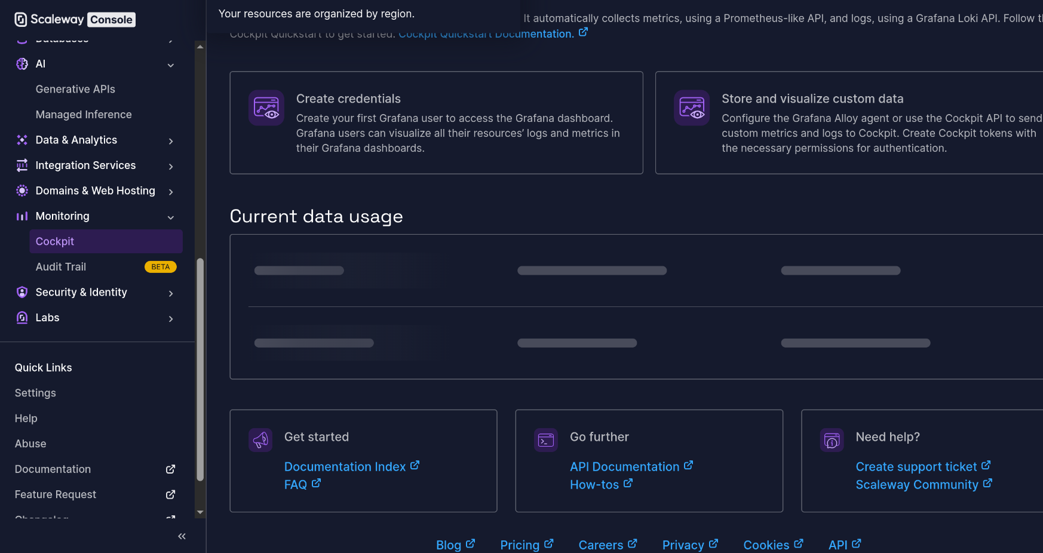Select the Labs flask icon
This screenshot has width=1043, height=553.
point(22,317)
